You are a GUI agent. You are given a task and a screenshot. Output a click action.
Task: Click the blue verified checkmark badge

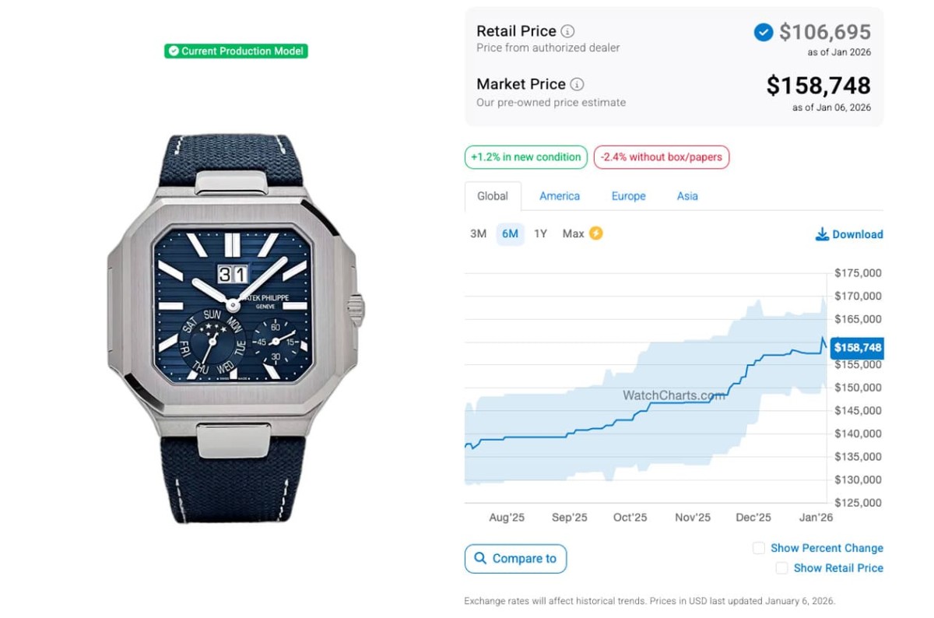(x=764, y=32)
